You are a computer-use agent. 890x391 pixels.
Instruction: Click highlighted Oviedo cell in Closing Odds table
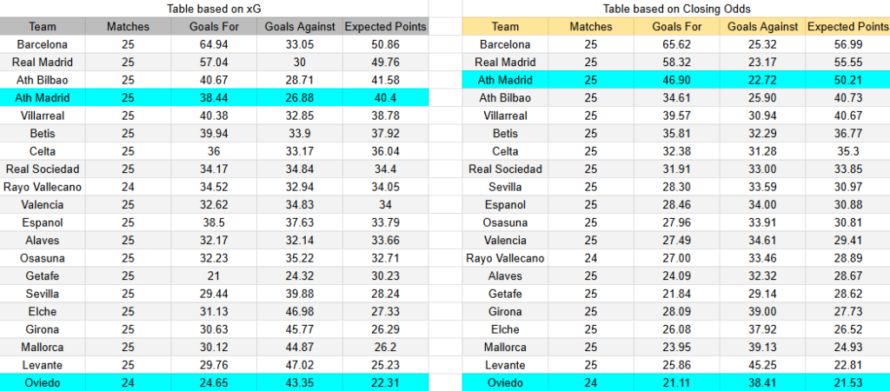(x=504, y=382)
